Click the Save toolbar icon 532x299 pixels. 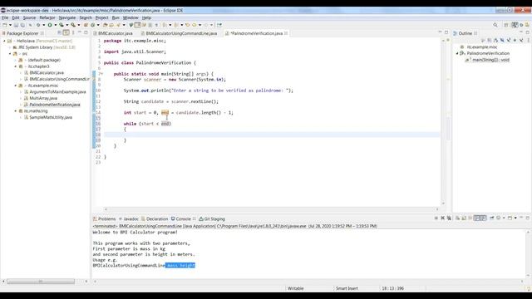[16, 25]
